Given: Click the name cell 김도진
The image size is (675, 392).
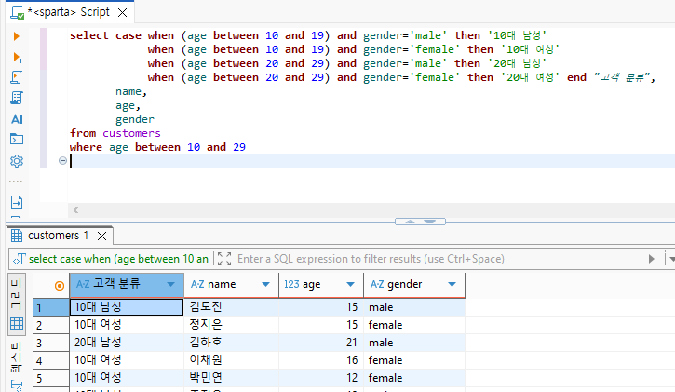Looking at the screenshot, I should (x=231, y=307).
